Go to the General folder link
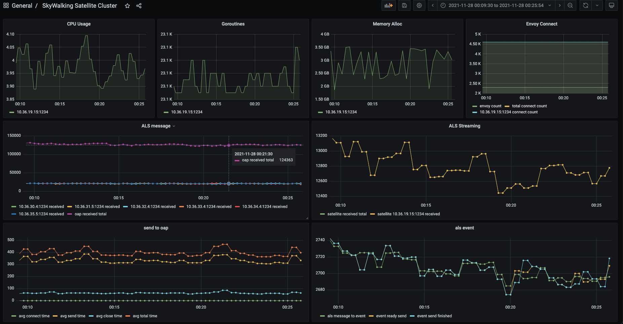 tap(22, 6)
